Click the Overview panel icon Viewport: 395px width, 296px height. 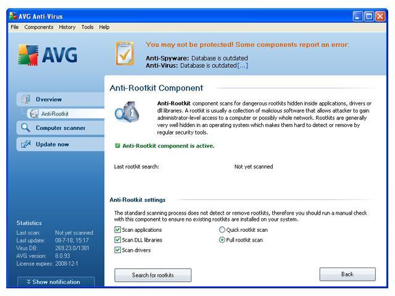tap(26, 99)
